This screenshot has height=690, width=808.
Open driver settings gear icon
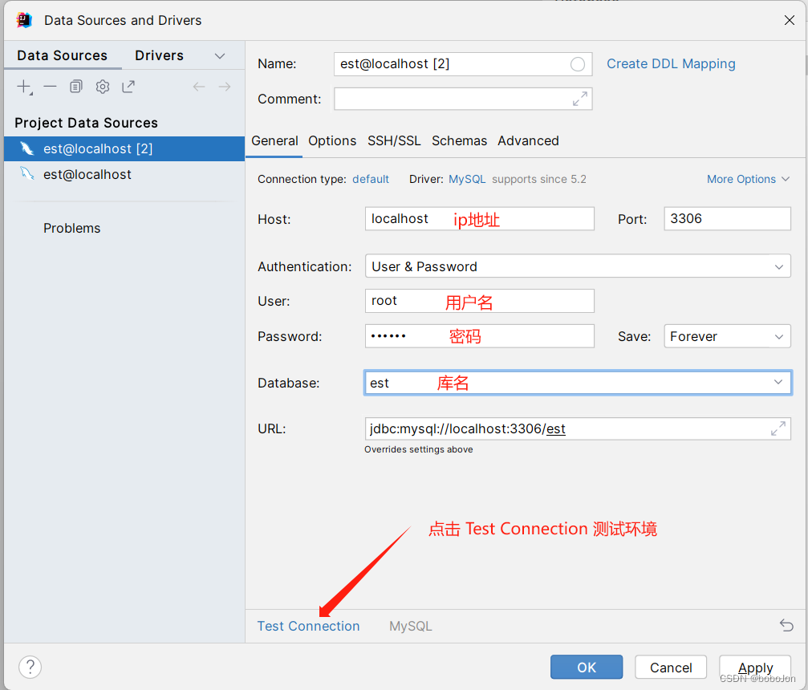click(x=103, y=87)
